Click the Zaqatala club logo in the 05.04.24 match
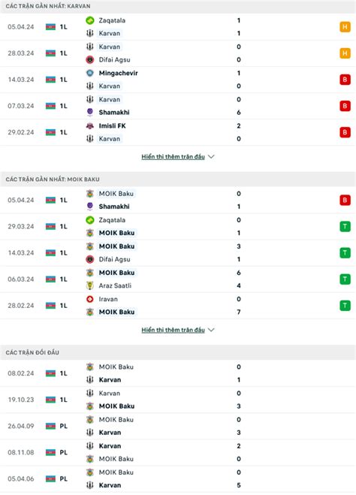This screenshot has height=495, width=356. tap(90, 20)
